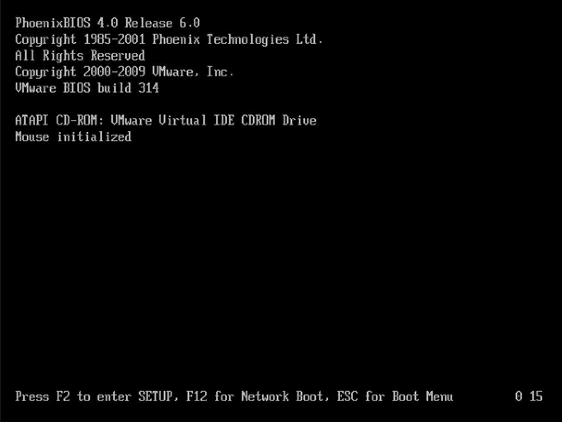Screen dimensions: 562x422
Task: Click the VMware Virtual IDE CDROM Drive text
Action: (214, 121)
